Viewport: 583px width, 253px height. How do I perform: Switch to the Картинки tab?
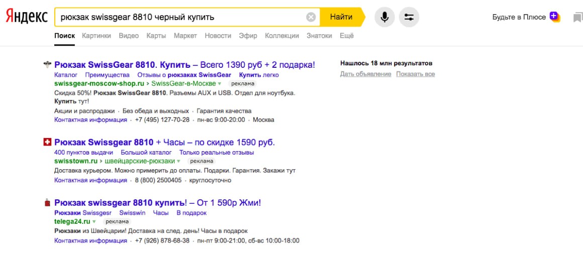point(96,36)
